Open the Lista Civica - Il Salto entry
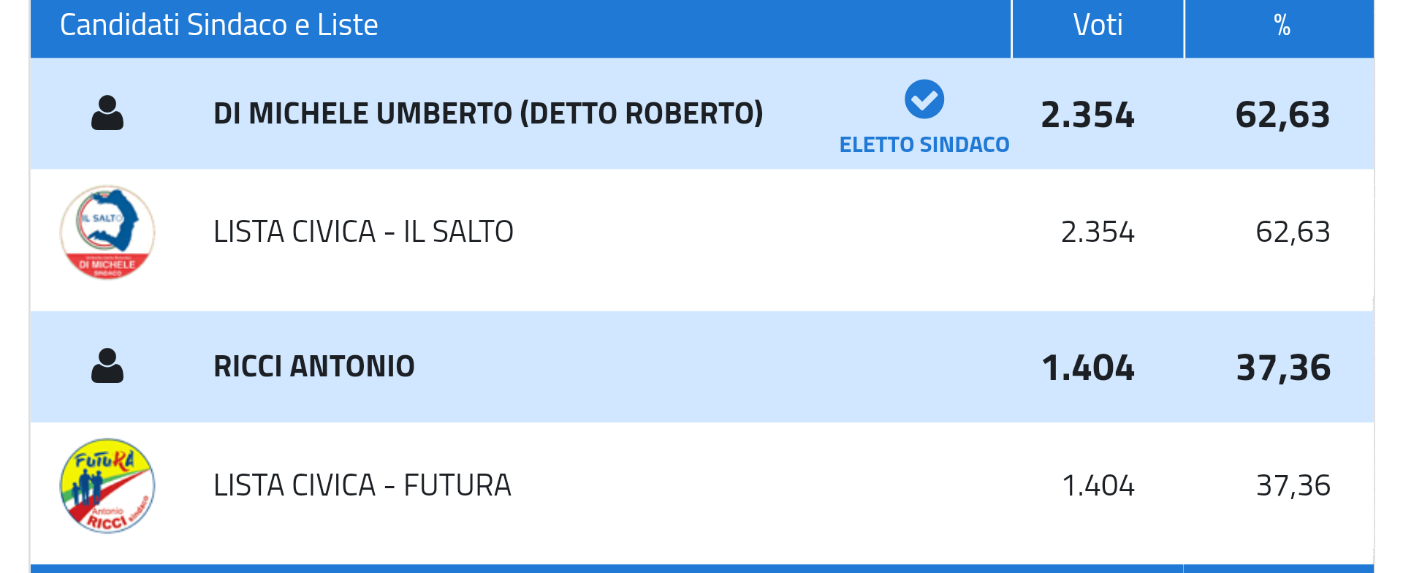The image size is (1403, 573). point(363,232)
